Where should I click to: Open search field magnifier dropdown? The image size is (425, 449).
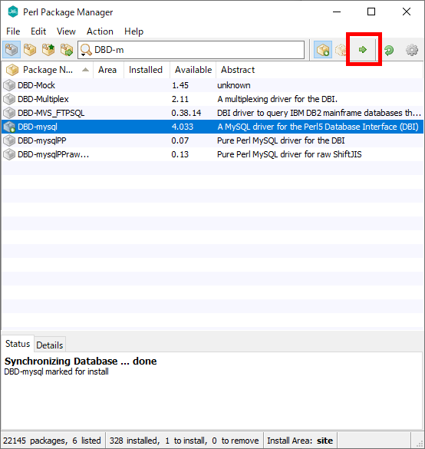pos(86,50)
